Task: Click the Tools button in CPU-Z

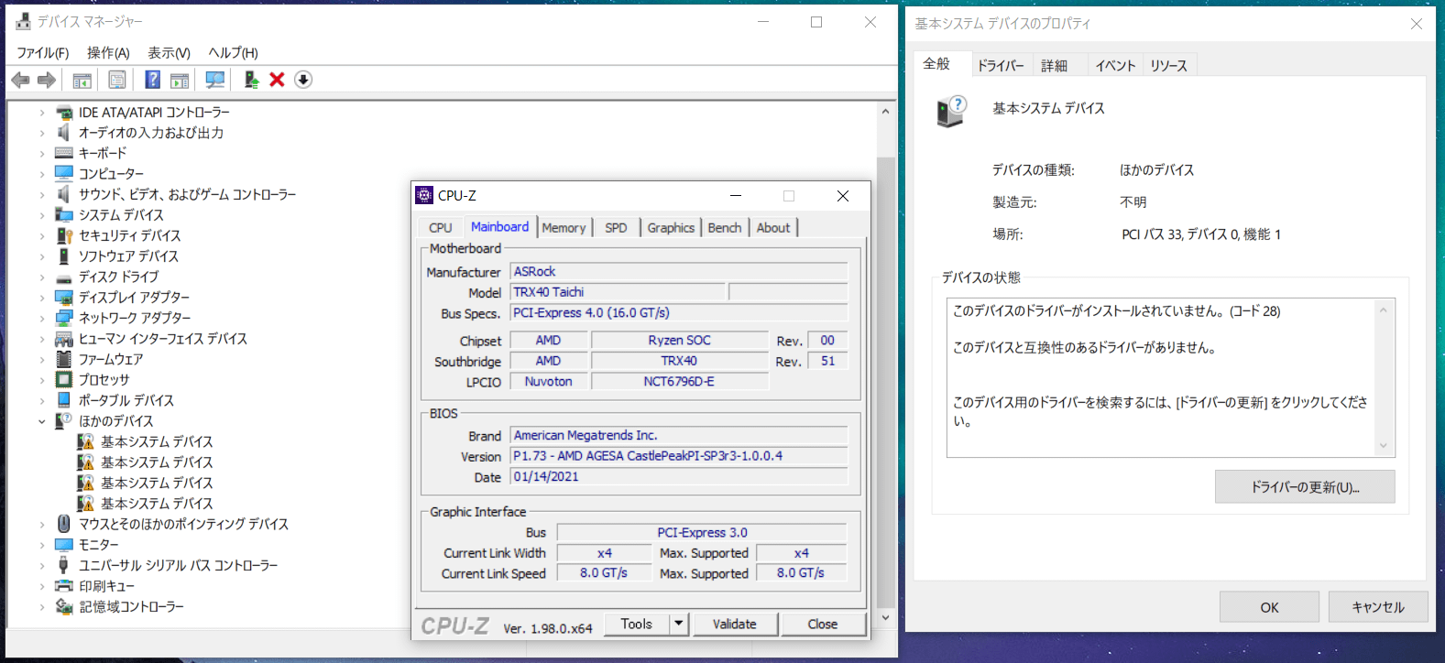Action: click(637, 624)
